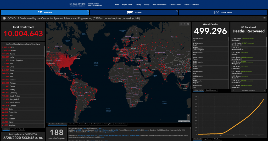Open the map bookmarks icon
268x141 pixels.
pyautogui.click(x=181, y=24)
